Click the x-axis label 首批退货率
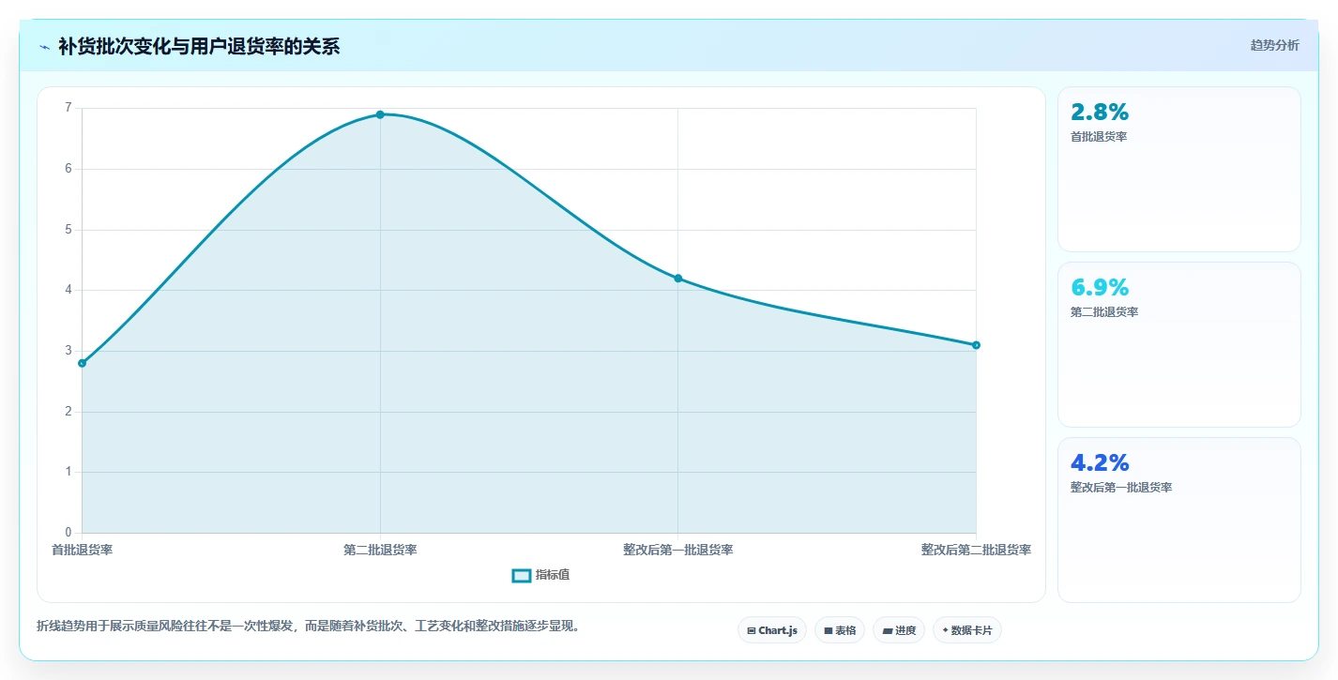This screenshot has height=680, width=1338. coord(83,550)
